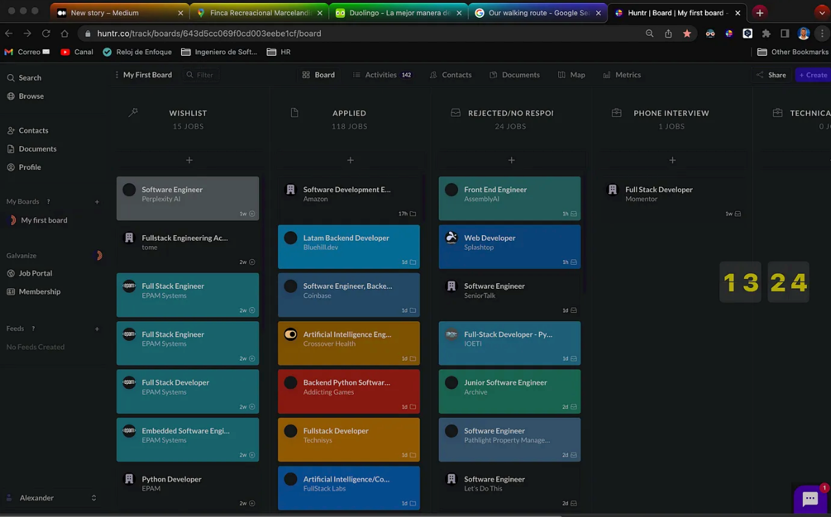Go to Contacts in the sidebar
This screenshot has width=831, height=517.
click(27, 130)
